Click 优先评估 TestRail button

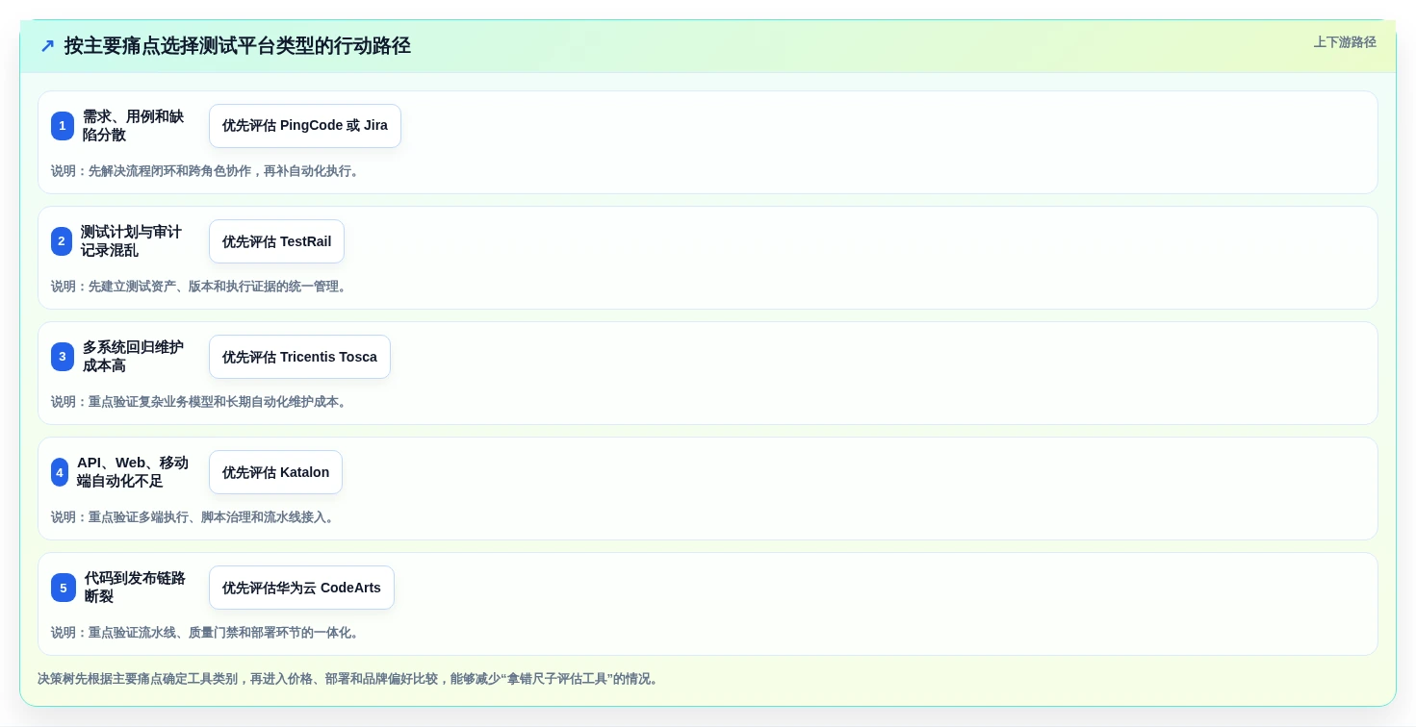(x=276, y=241)
